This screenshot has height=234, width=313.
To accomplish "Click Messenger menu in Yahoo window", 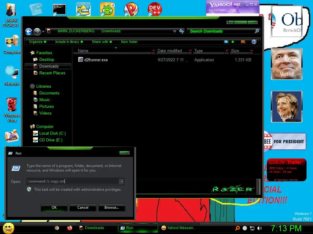I will coord(217,10).
